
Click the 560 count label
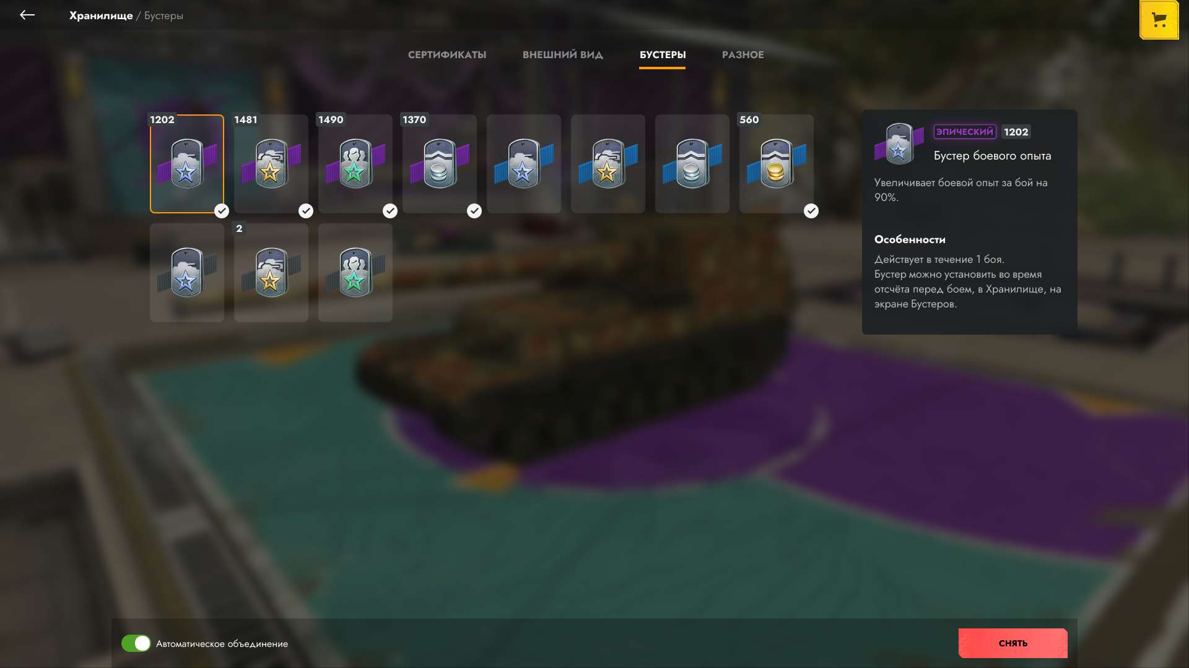click(749, 119)
